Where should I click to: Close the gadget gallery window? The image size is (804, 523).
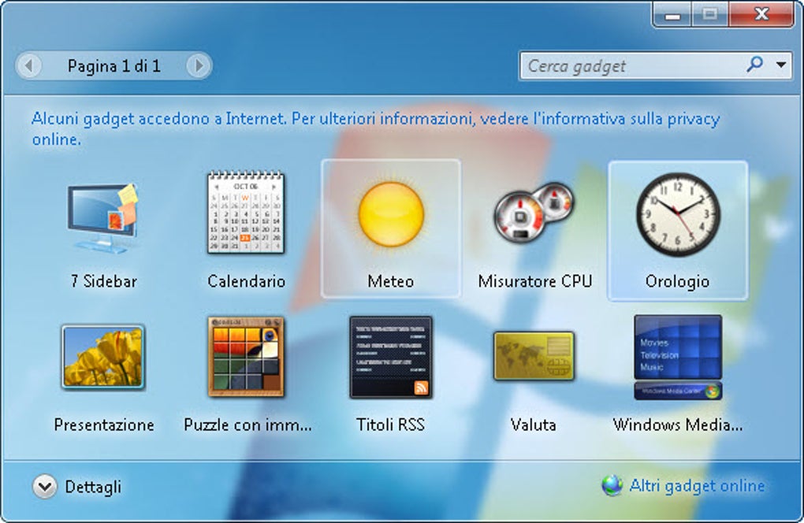(x=761, y=14)
